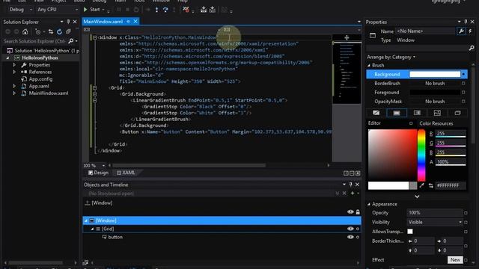
Task: Toggle visibility eye for the button layer
Action: coord(350,237)
